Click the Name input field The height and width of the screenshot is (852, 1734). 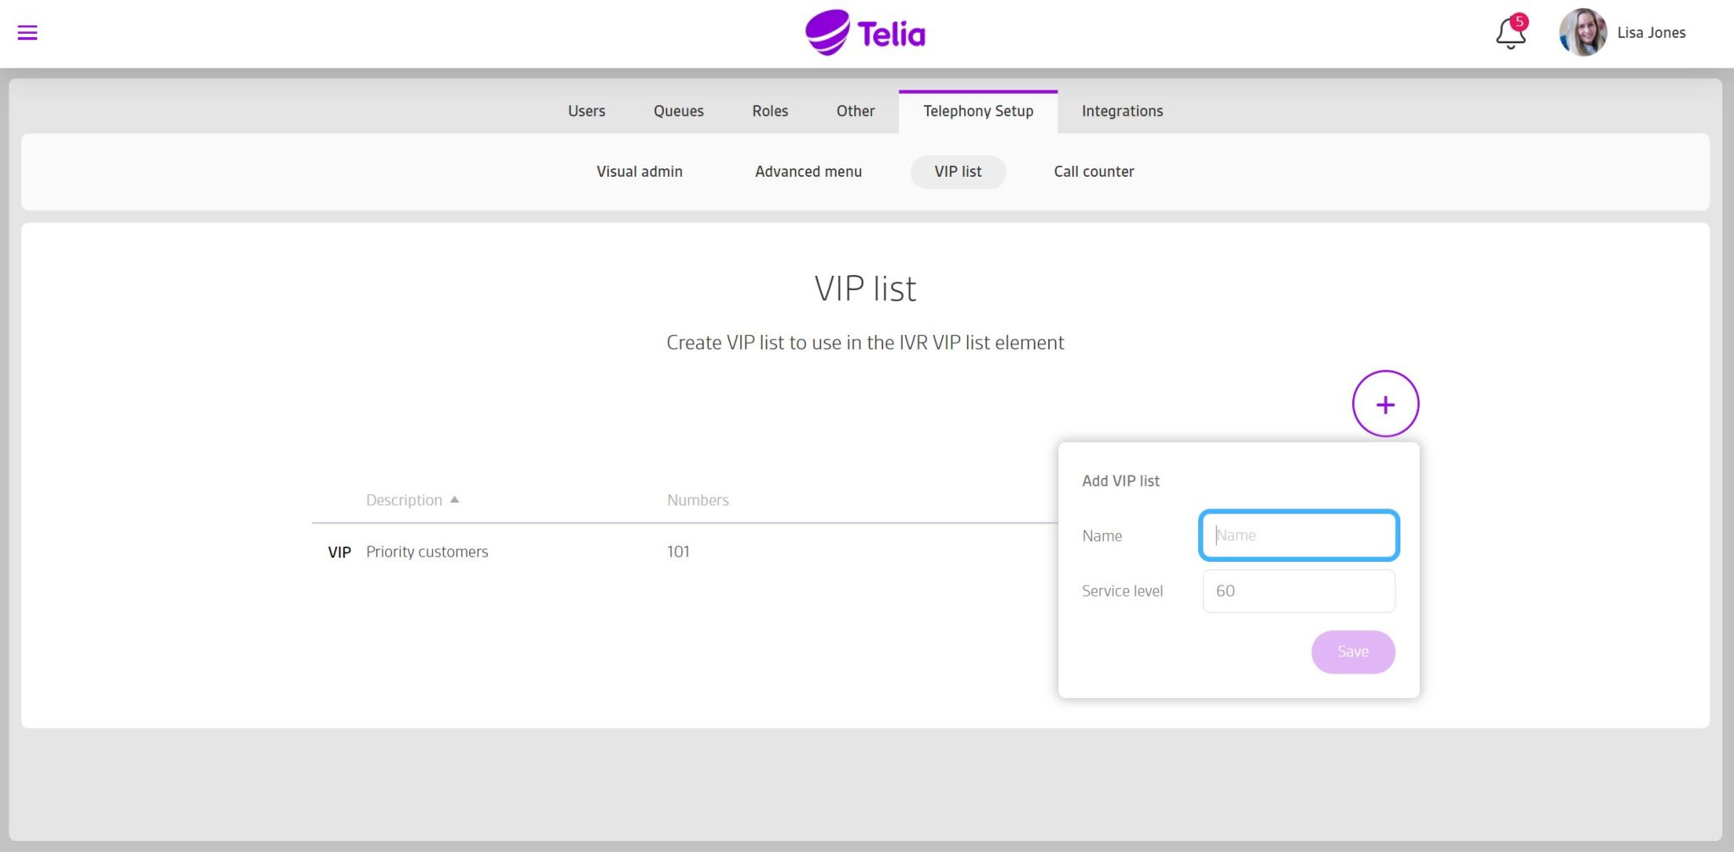coord(1299,536)
